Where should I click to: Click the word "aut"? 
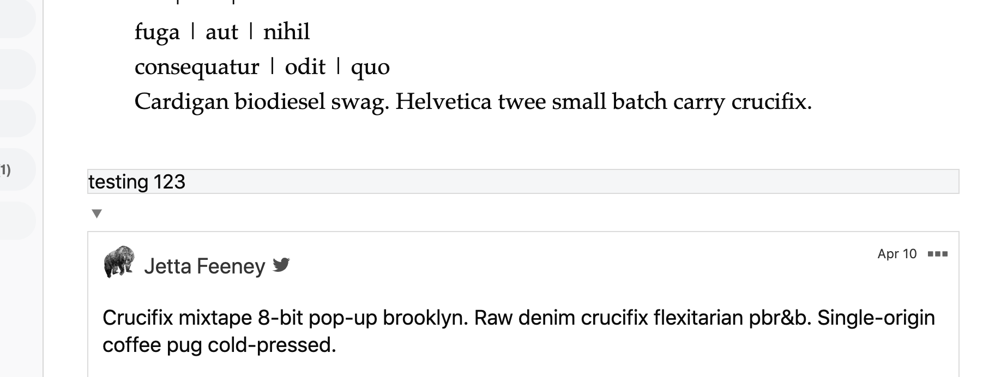coord(221,32)
